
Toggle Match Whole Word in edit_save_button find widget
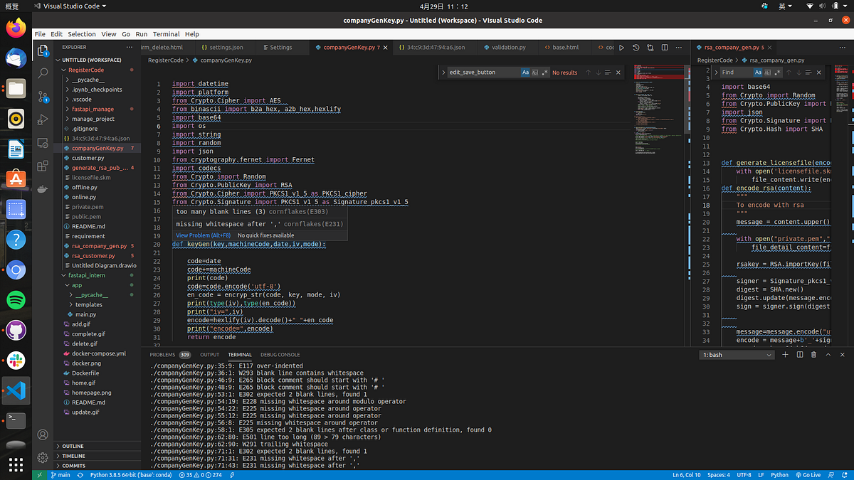pyautogui.click(x=535, y=73)
